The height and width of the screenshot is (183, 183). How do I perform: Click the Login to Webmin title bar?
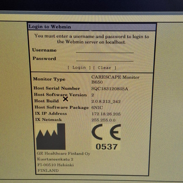point(92,27)
